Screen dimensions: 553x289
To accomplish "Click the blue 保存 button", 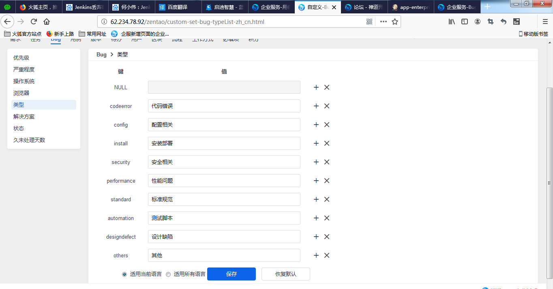I will 231,274.
